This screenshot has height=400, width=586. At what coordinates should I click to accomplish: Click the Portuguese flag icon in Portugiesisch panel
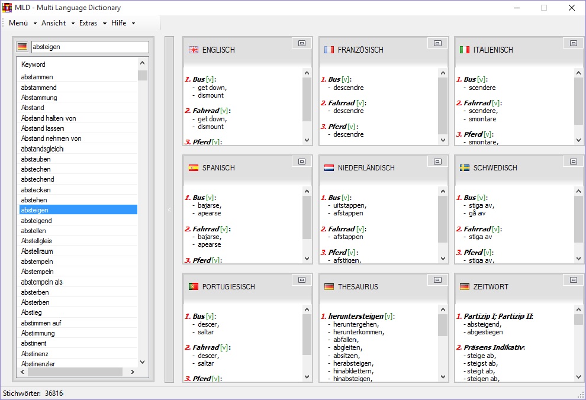click(193, 286)
